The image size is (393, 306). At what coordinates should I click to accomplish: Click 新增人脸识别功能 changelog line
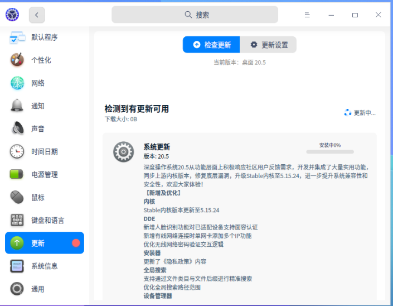(x=201, y=227)
